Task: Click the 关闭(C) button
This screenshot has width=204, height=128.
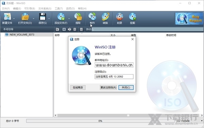Action: [126, 87]
